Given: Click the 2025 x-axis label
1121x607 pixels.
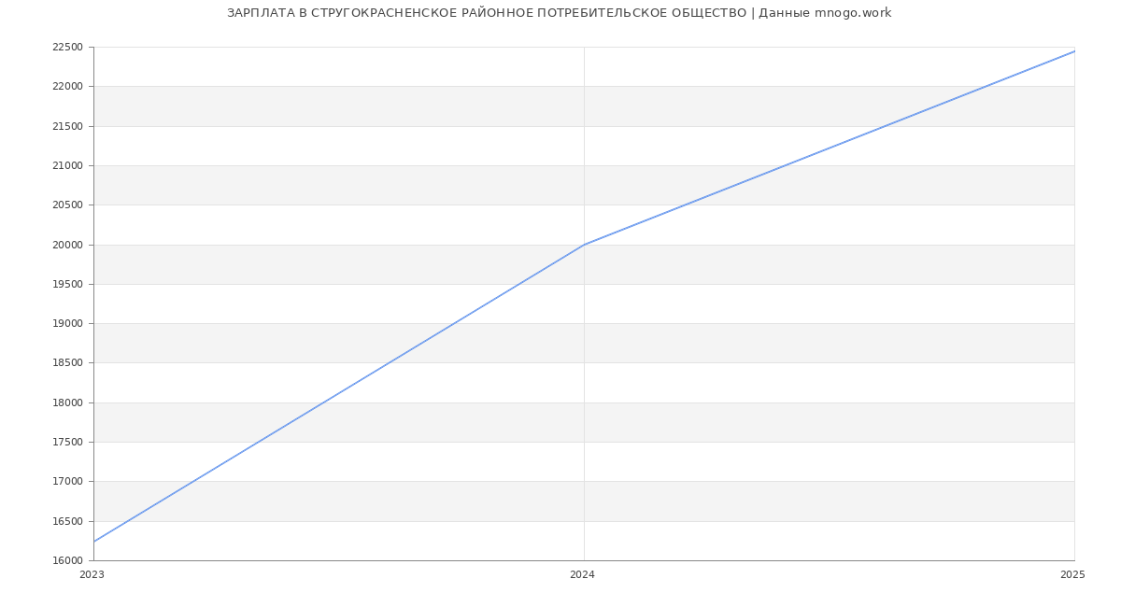Looking at the screenshot, I should coord(1072,575).
